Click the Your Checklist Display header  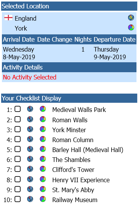pyautogui.click(x=69, y=98)
